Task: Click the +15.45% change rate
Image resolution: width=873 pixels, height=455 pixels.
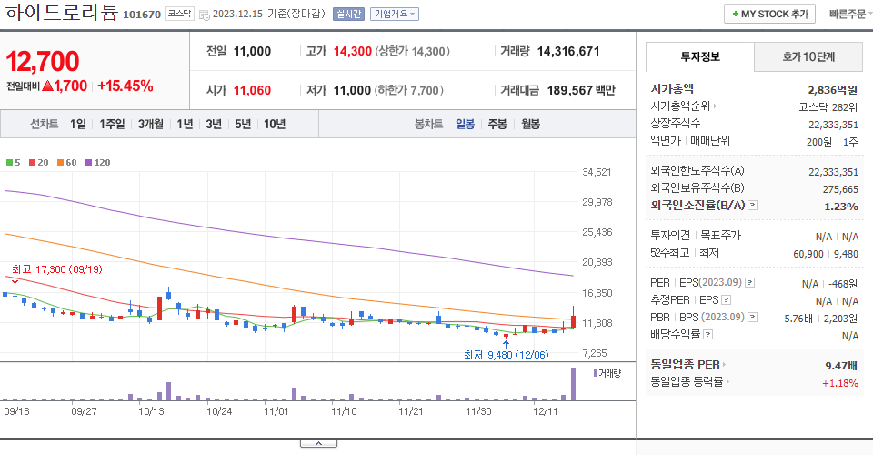Action: pos(125,86)
